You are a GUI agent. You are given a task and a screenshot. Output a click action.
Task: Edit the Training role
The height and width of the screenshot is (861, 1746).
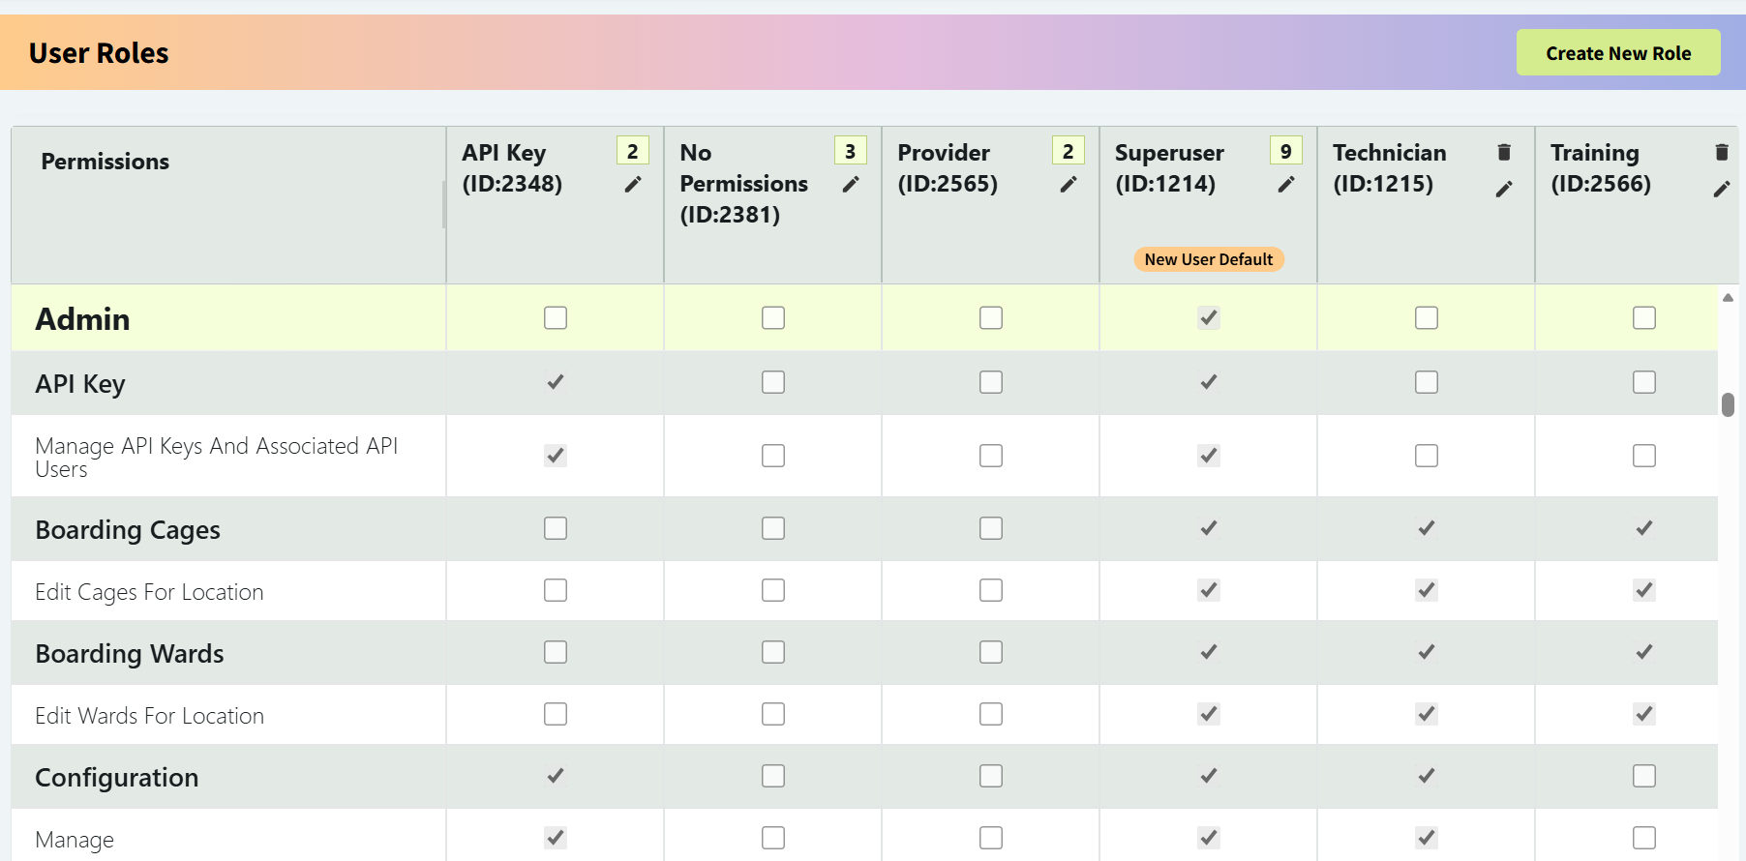click(x=1722, y=189)
